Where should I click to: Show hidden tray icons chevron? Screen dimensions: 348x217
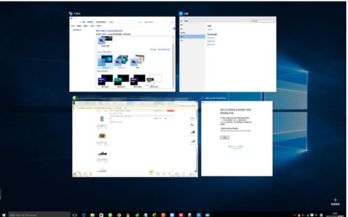click(x=295, y=215)
